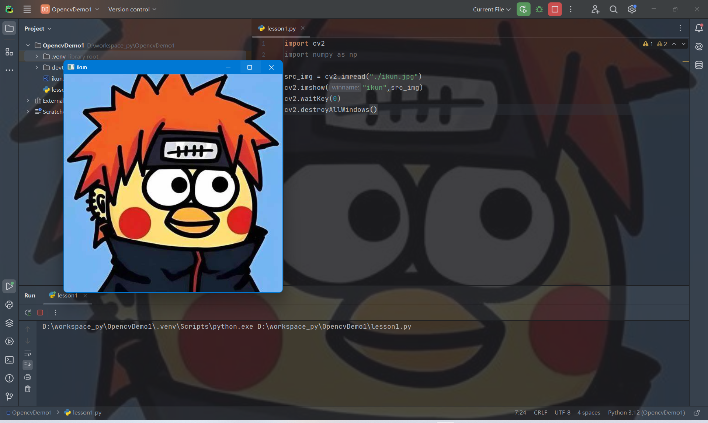Click the Notifications bell icon
Viewport: 708px width, 423px height.
700,28
